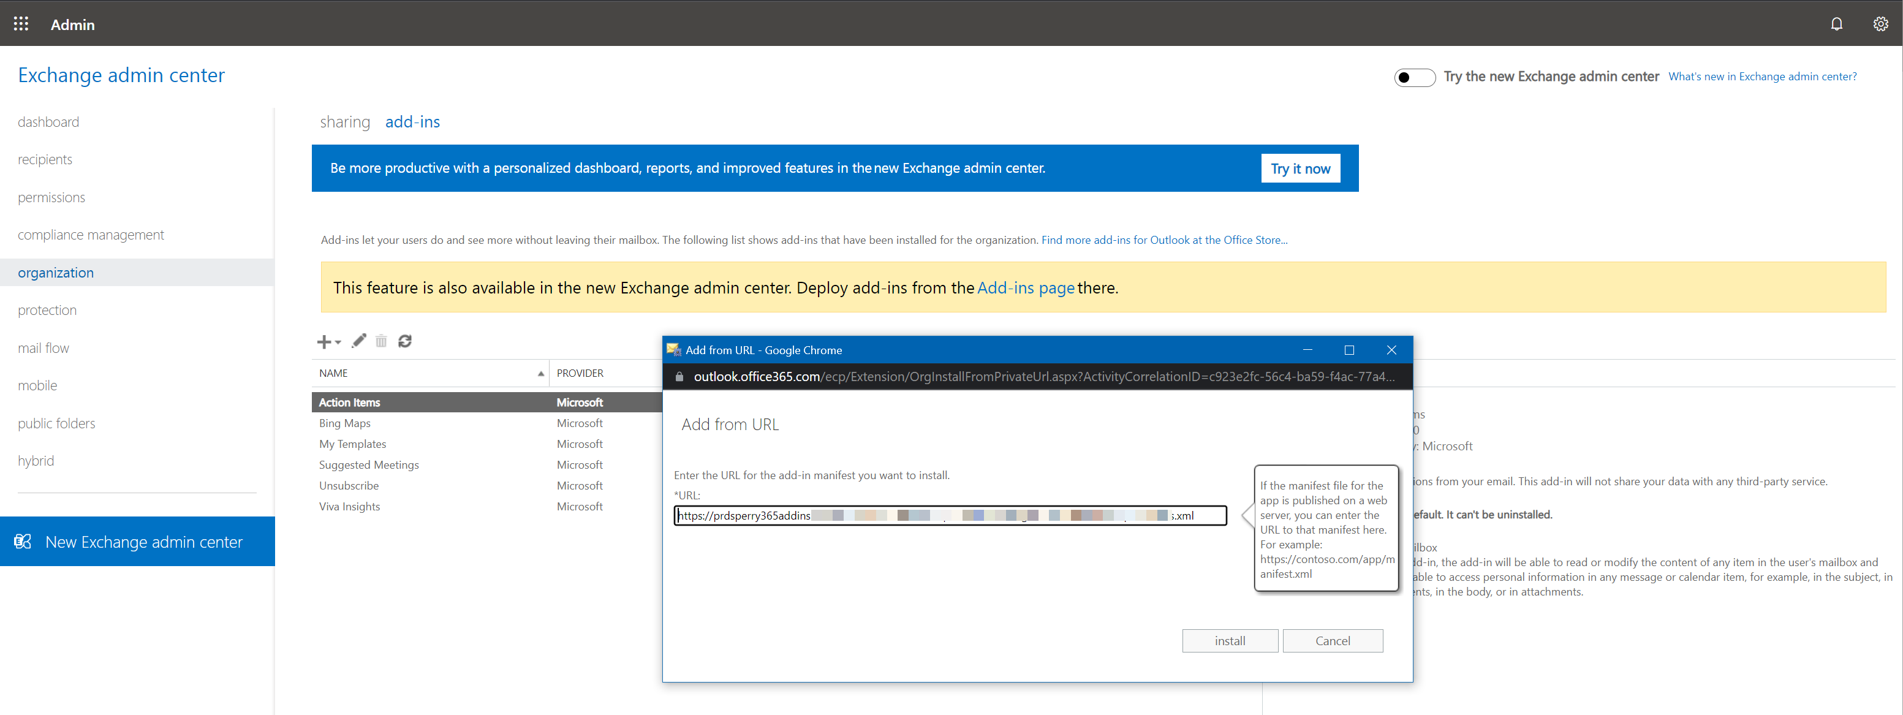Click the Cancel button in dialog

coord(1332,640)
